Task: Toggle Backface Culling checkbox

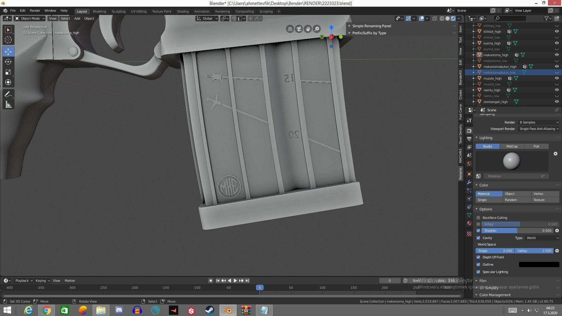Action: coord(478,218)
